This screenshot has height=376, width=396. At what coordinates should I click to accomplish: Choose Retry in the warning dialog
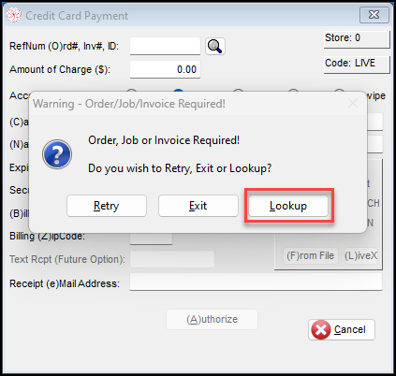tap(107, 206)
